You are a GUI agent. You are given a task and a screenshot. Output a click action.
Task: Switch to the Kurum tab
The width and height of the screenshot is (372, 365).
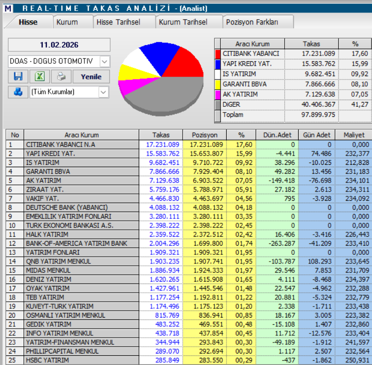(x=67, y=22)
